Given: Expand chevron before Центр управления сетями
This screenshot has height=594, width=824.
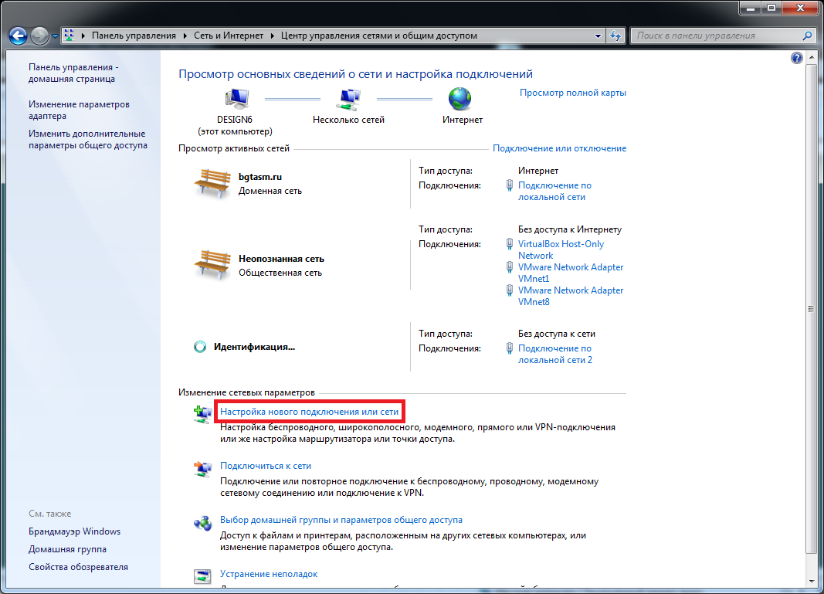Looking at the screenshot, I should tap(272, 36).
